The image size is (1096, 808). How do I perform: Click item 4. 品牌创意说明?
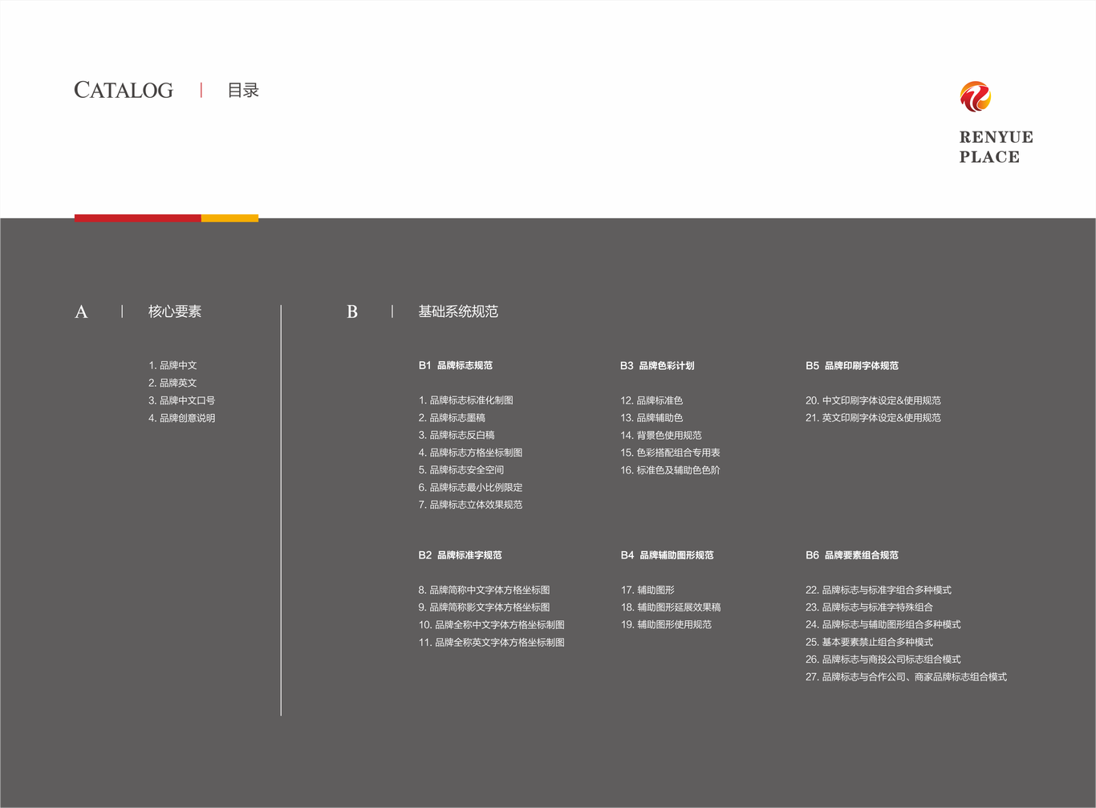181,418
